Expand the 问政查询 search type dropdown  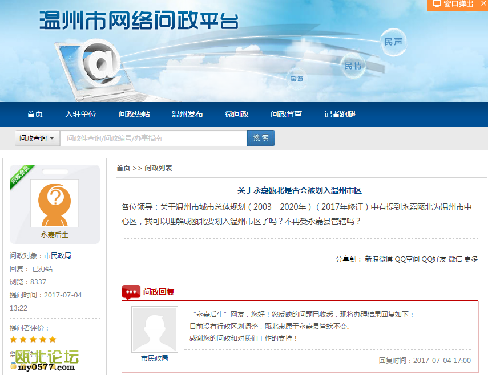(37, 138)
